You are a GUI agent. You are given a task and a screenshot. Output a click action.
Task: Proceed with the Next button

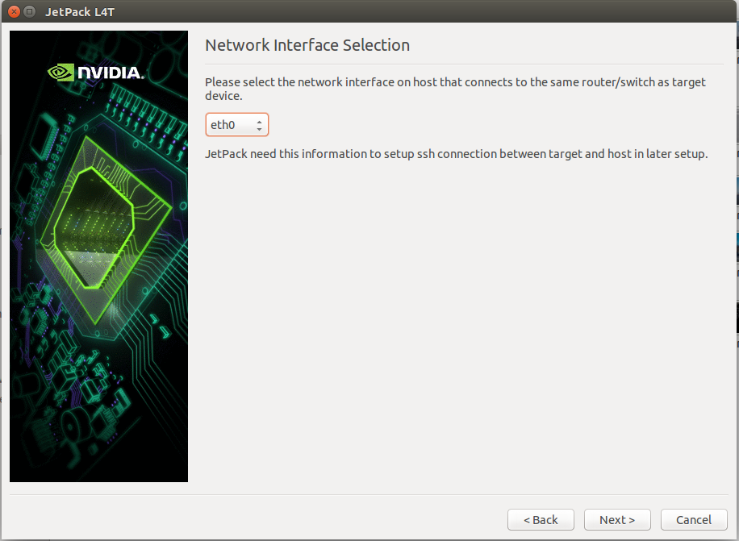pos(617,520)
